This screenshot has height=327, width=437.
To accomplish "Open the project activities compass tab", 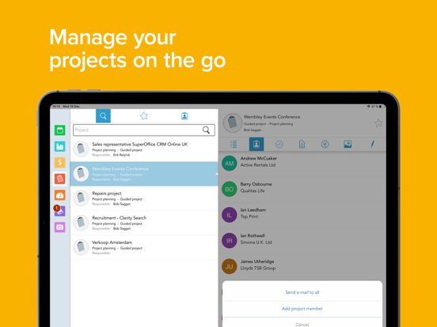I will (x=279, y=144).
